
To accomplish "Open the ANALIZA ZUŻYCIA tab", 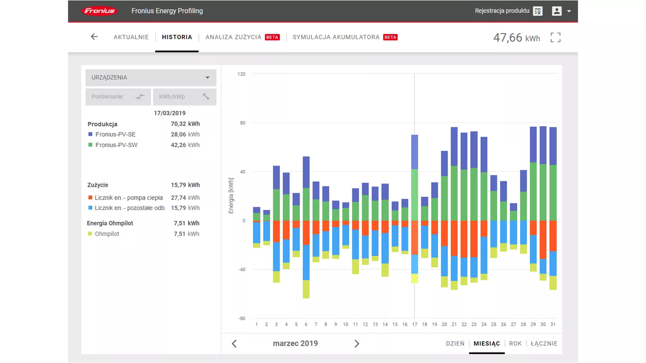I will pos(242,37).
